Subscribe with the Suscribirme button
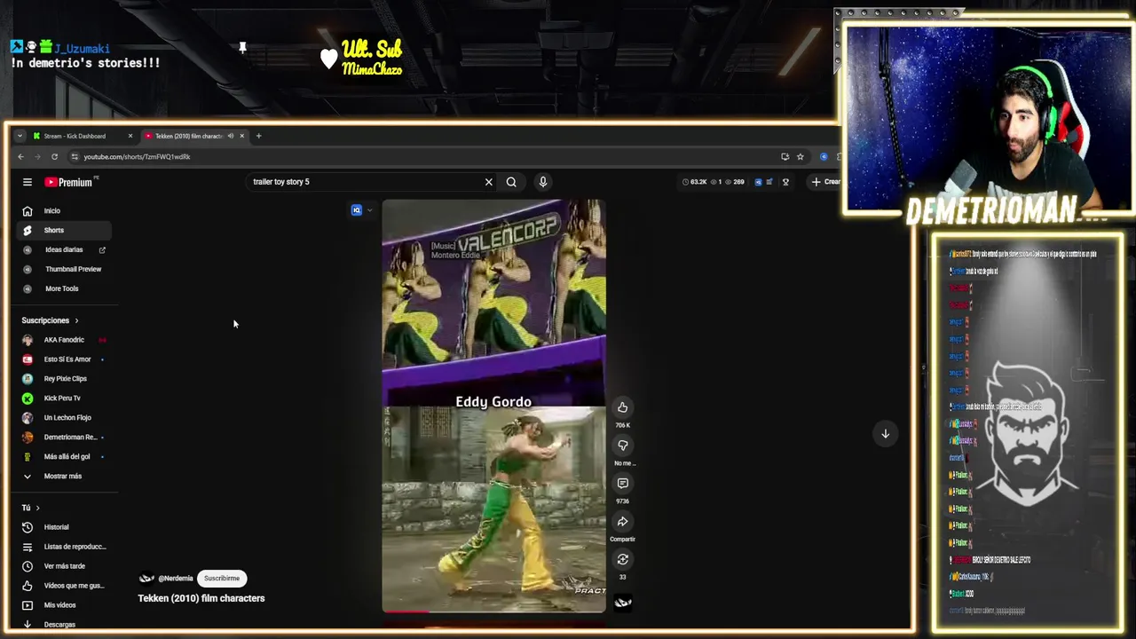Screen dimensions: 1136x639 click(222, 579)
